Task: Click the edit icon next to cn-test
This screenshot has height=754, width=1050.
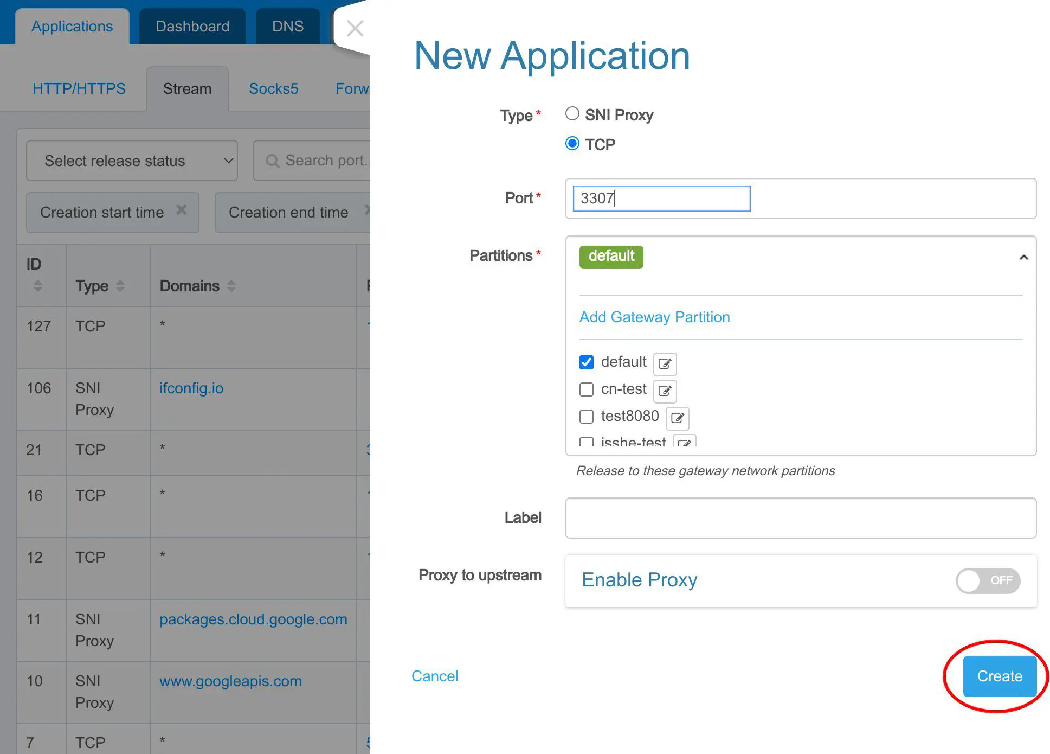Action: (x=665, y=391)
